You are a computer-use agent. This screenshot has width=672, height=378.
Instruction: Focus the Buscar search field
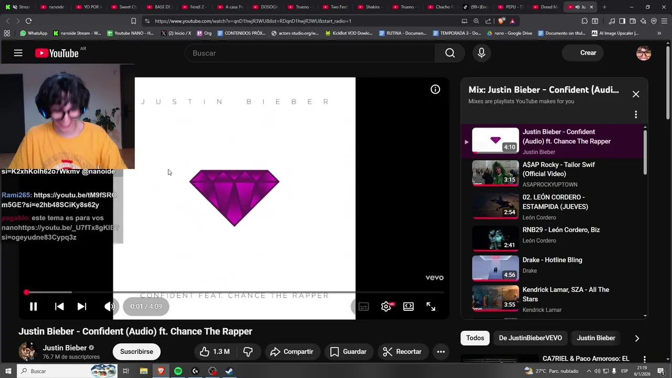(310, 53)
